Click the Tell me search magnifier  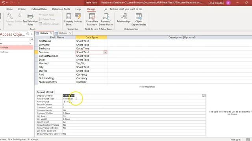(106, 9)
